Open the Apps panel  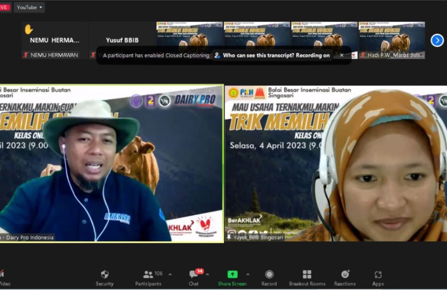(x=378, y=278)
